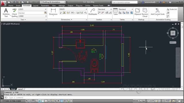Click the Add Leader icon
The image size is (184, 103).
coord(99,13)
